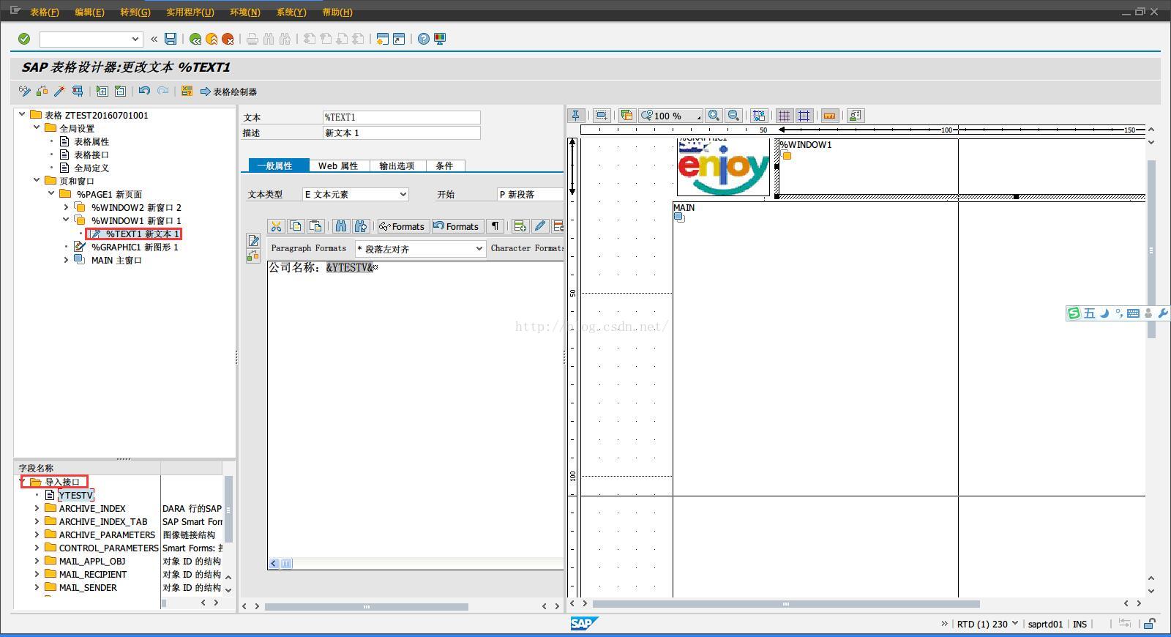Click the Customize local layout monitor icon
Image resolution: width=1171 pixels, height=637 pixels.
(x=440, y=39)
